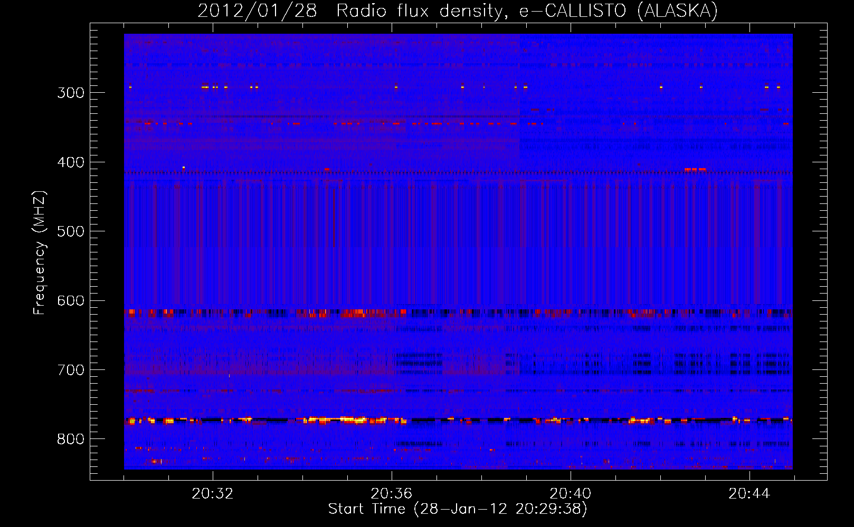Viewport: 854px width, 527px height.
Task: Click the 20:40 time tick label
Action: (x=571, y=494)
